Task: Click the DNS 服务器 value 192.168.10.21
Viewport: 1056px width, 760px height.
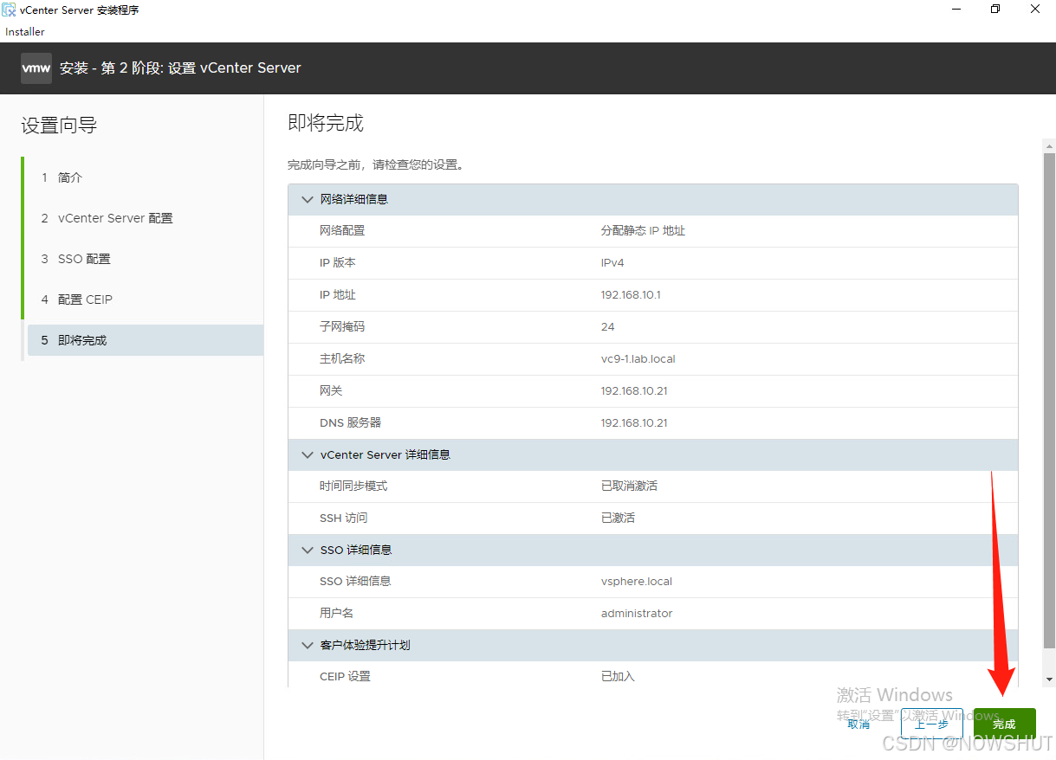Action: coord(634,423)
